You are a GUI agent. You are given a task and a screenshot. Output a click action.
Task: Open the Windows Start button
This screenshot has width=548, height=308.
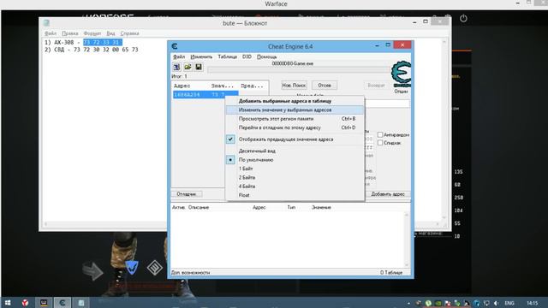click(8, 303)
